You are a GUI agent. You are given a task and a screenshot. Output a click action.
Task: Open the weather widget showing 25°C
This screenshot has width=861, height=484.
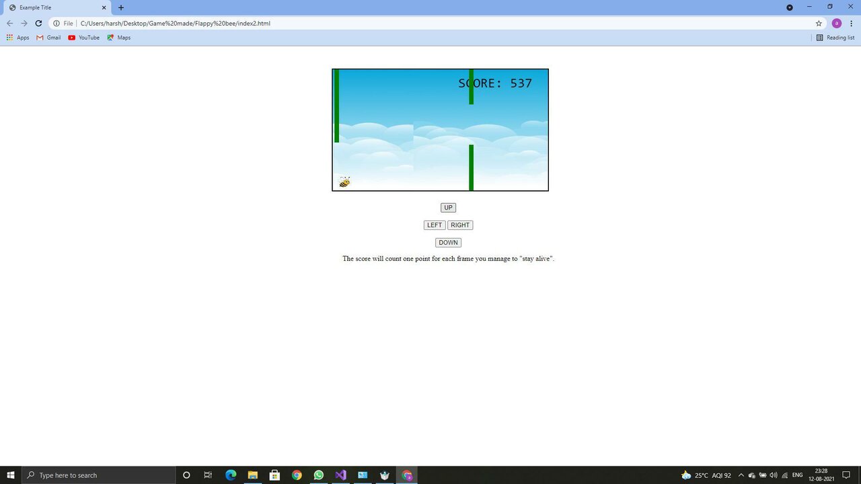[706, 475]
